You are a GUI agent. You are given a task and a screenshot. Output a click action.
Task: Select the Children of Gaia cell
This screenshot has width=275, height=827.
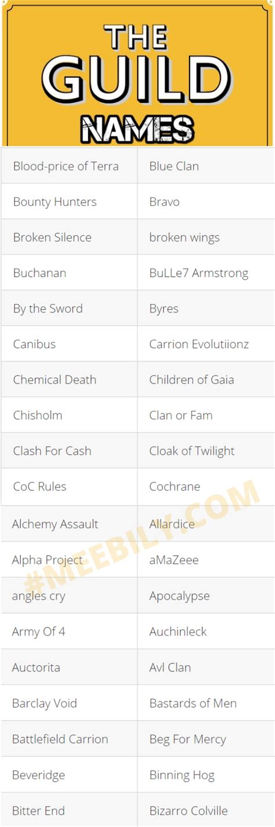[206, 379]
